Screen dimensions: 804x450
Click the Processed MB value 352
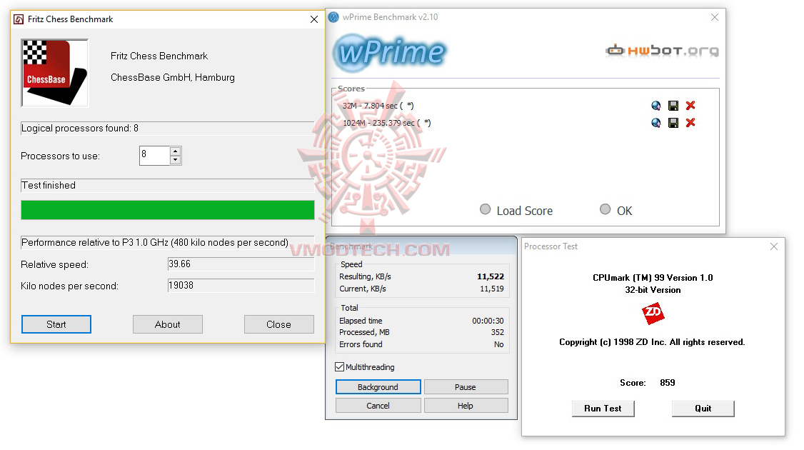(x=498, y=332)
